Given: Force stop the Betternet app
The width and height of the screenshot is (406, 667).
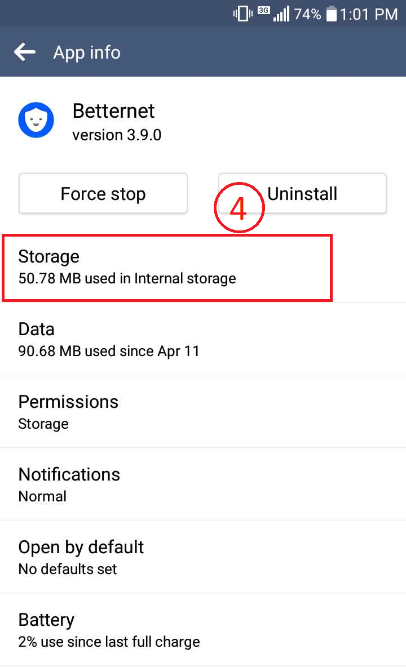Looking at the screenshot, I should (x=103, y=194).
